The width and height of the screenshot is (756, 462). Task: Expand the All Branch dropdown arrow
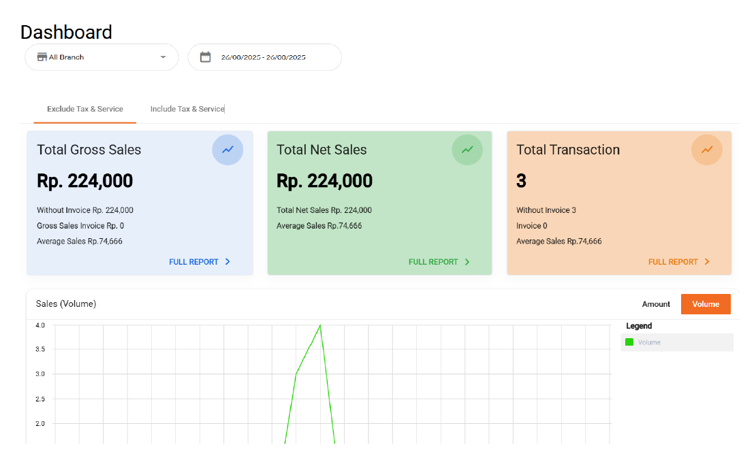point(163,57)
